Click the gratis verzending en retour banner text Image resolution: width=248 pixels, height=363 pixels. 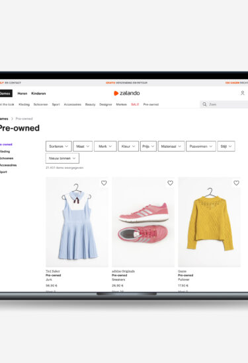point(126,82)
